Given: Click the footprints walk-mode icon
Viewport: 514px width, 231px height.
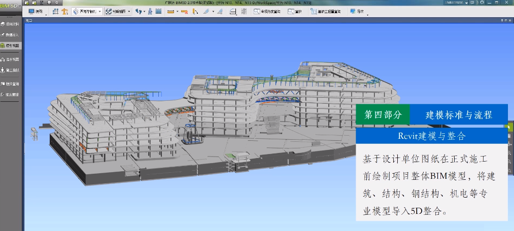Looking at the screenshot, I should (x=140, y=11).
